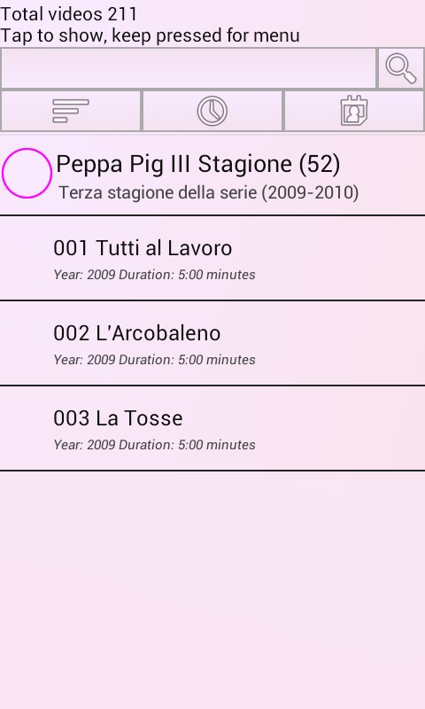Open episode 003 La Tosse
425x709 pixels.
[x=212, y=428]
